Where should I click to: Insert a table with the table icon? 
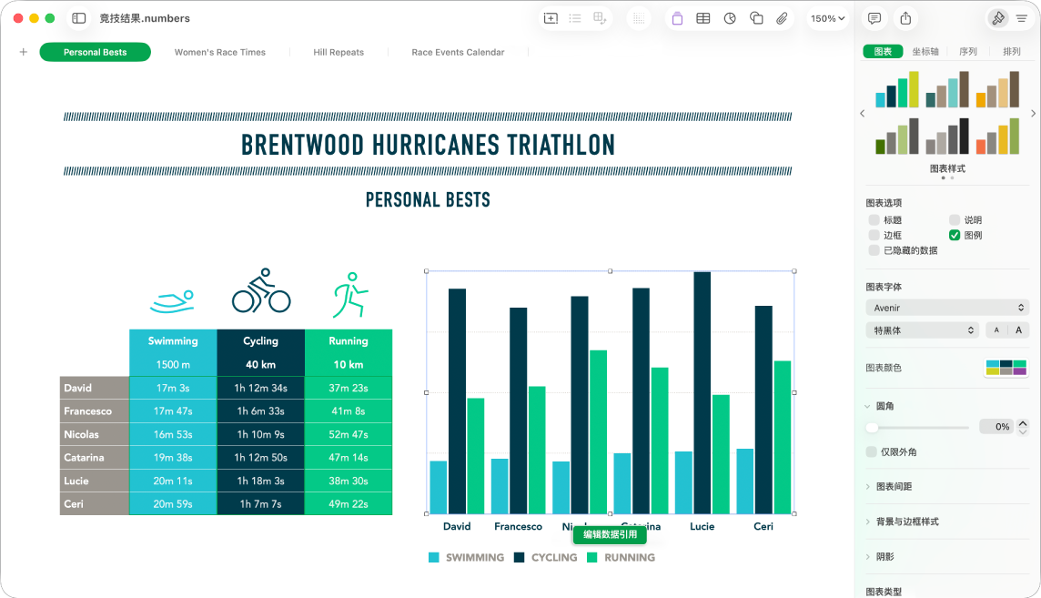coord(703,18)
